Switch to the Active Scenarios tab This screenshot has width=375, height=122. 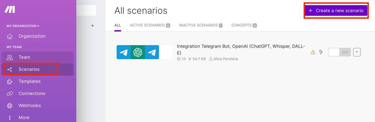(150, 25)
